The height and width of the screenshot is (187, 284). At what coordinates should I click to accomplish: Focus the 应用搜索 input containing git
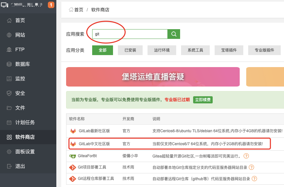pos(130,34)
